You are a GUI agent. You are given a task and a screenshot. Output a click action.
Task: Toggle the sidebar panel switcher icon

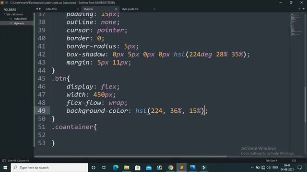pos(4,161)
